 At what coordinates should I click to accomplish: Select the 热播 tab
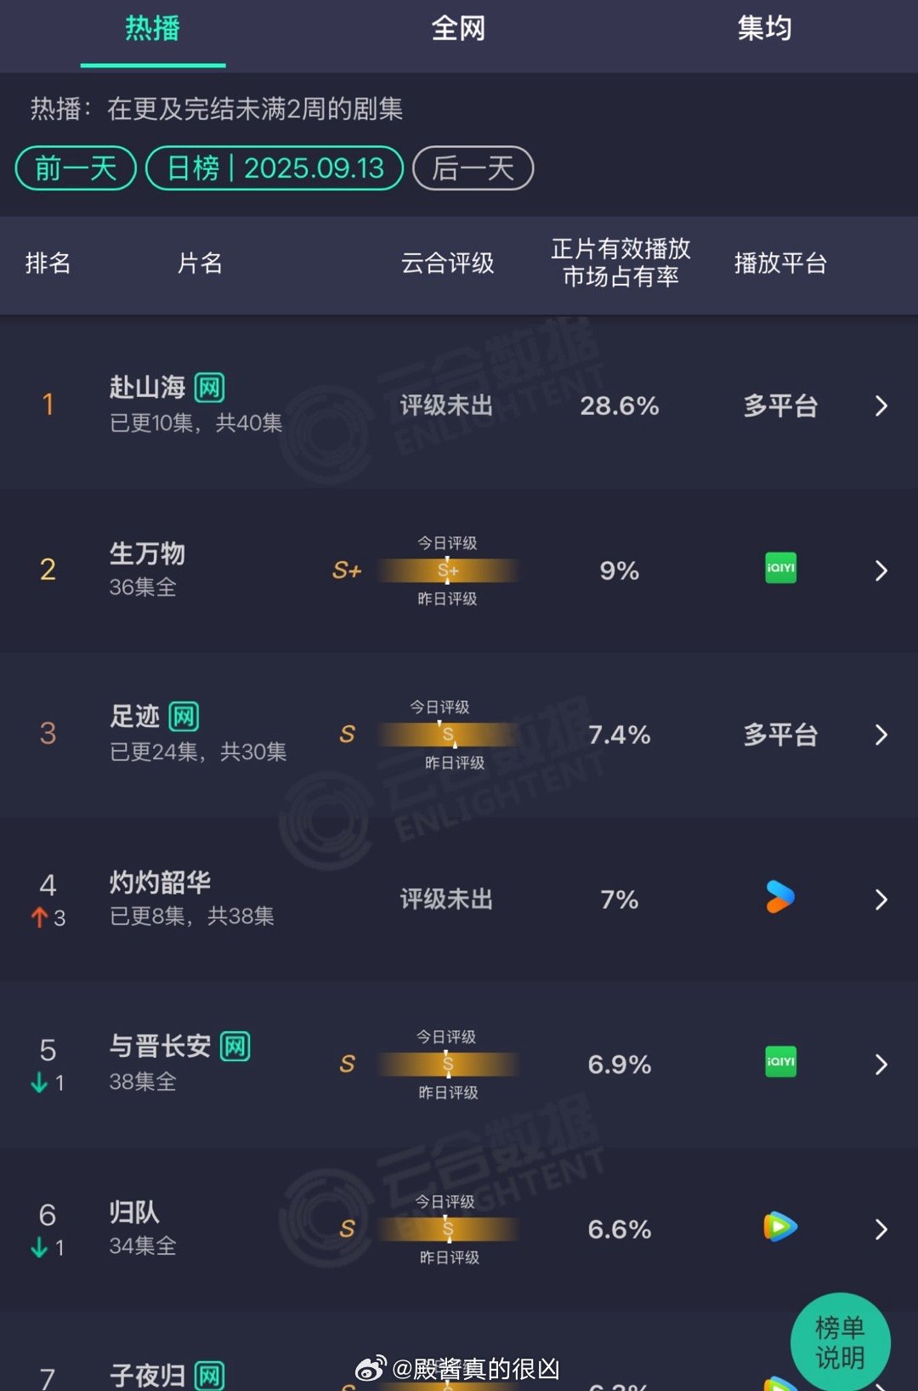(153, 29)
